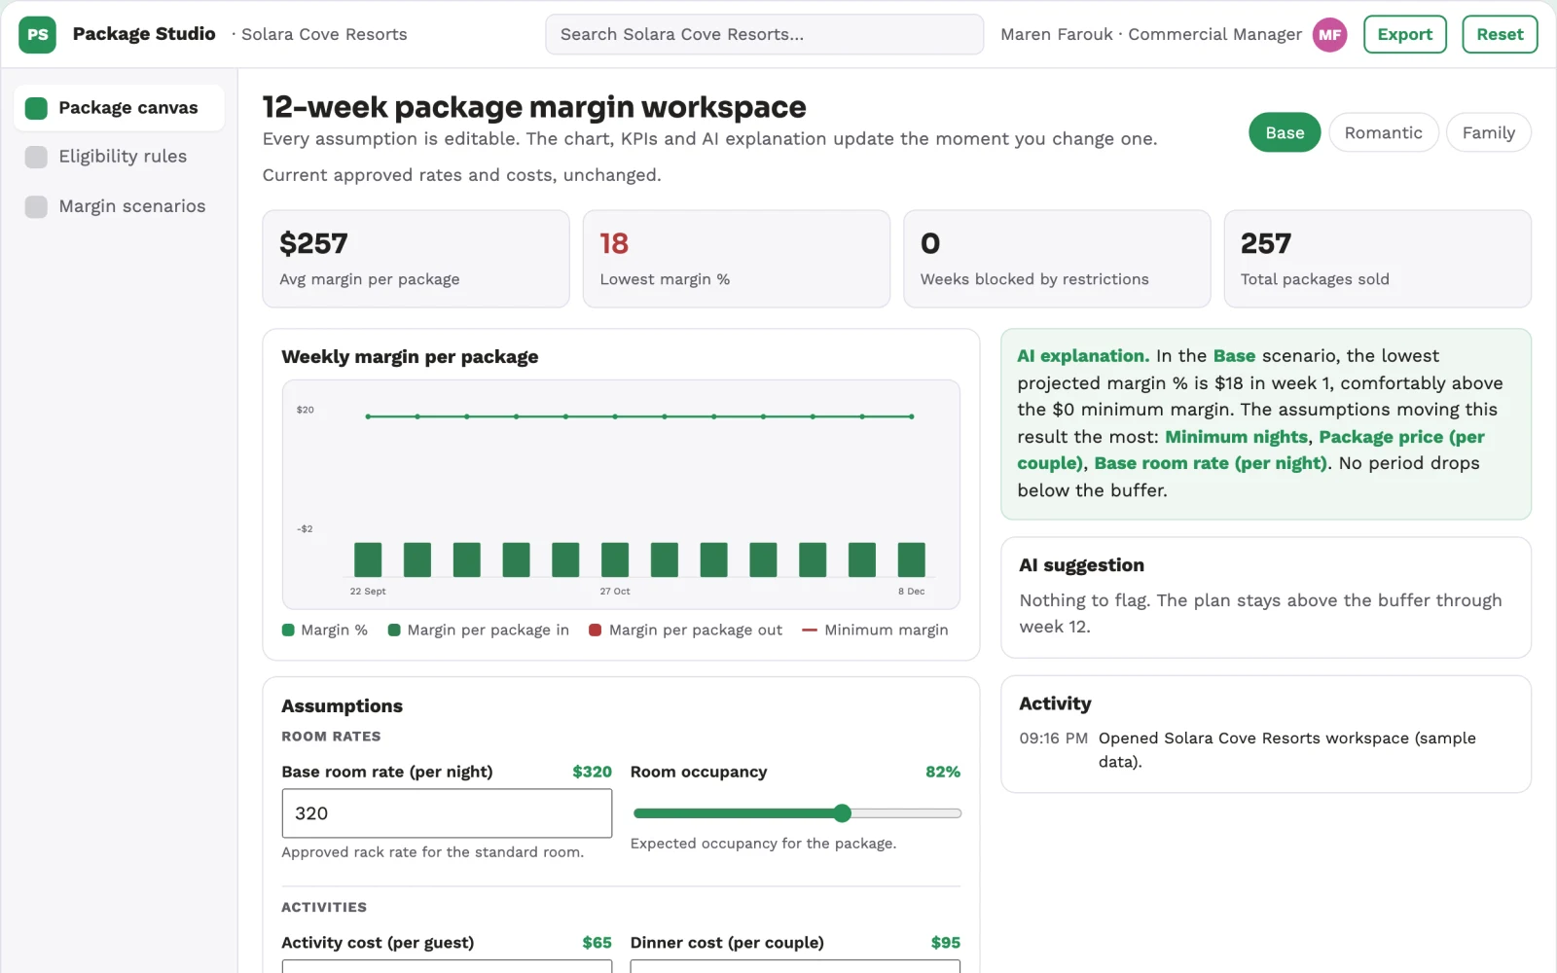This screenshot has width=1557, height=973.
Task: Open the MF user avatar
Action: [1329, 34]
